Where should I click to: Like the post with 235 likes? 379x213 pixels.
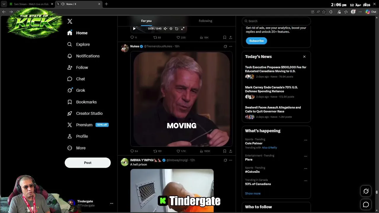[181, 38]
